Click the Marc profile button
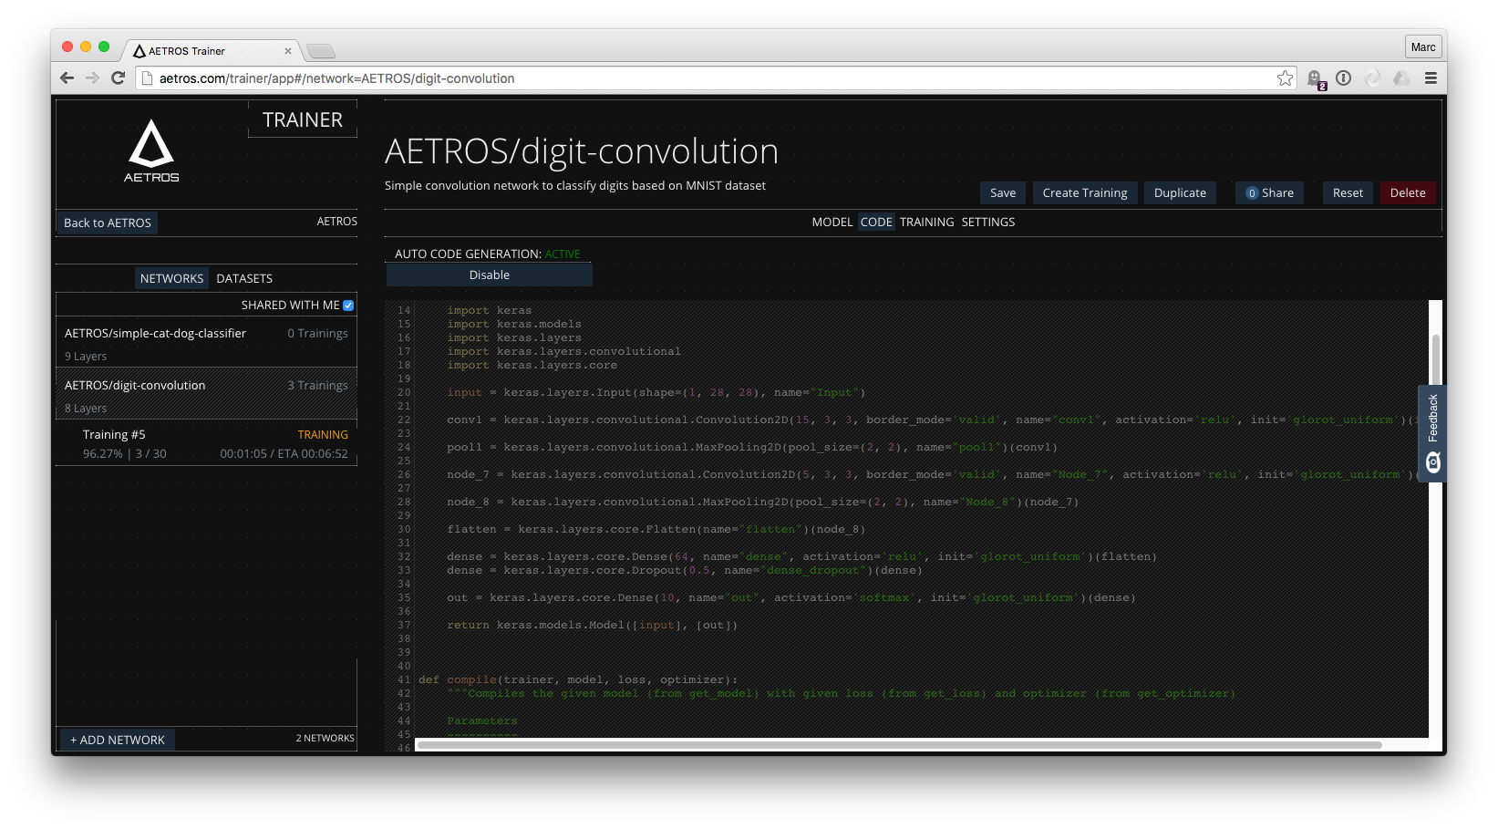Screen dimensions: 1498x829 (1422, 47)
